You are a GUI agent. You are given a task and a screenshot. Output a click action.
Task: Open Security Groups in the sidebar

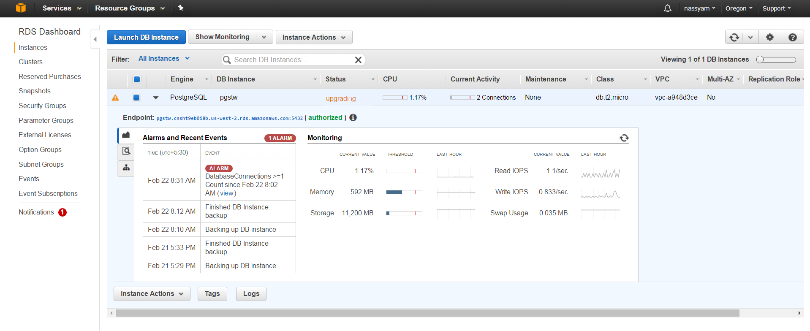42,106
